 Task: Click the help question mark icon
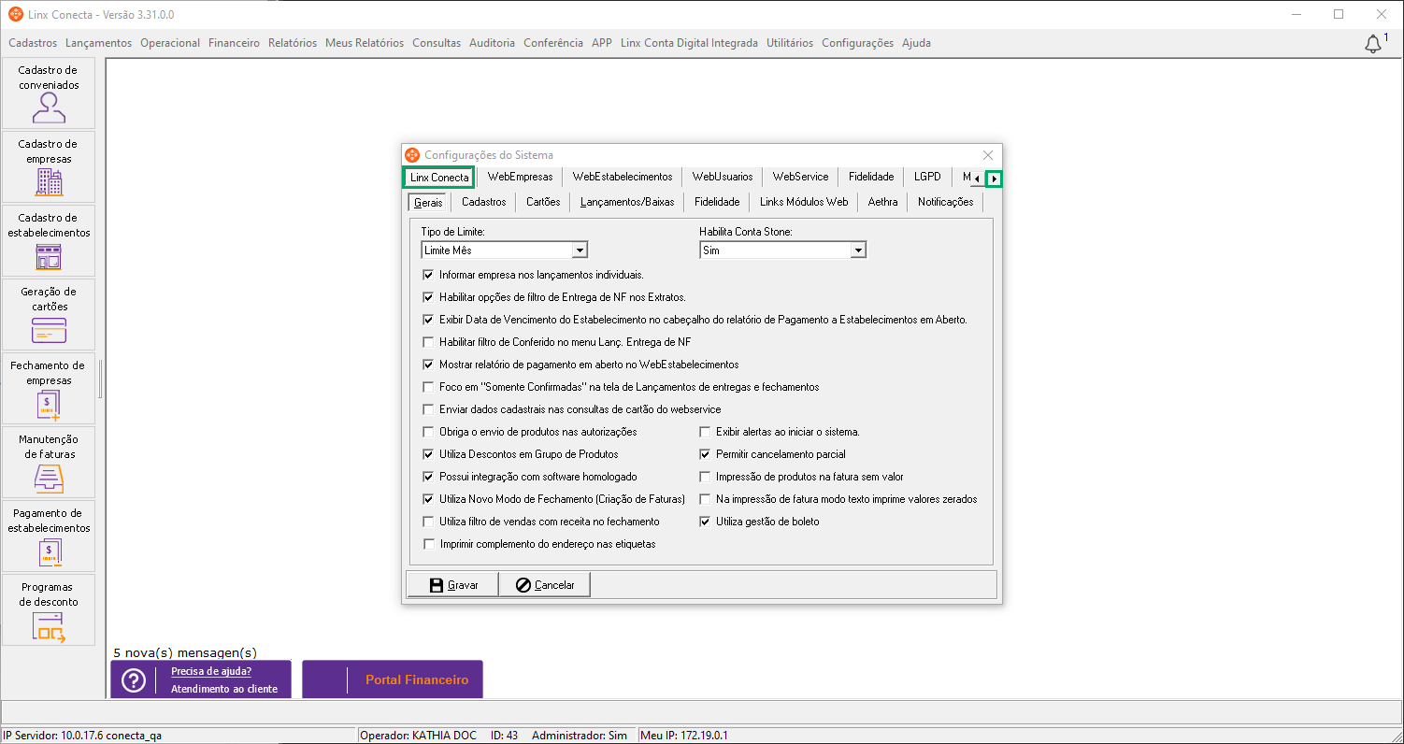click(134, 680)
